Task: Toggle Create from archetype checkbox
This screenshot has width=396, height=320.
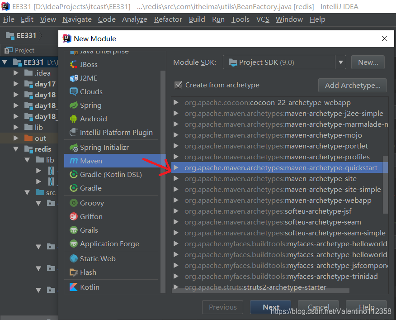Action: pyautogui.click(x=178, y=85)
